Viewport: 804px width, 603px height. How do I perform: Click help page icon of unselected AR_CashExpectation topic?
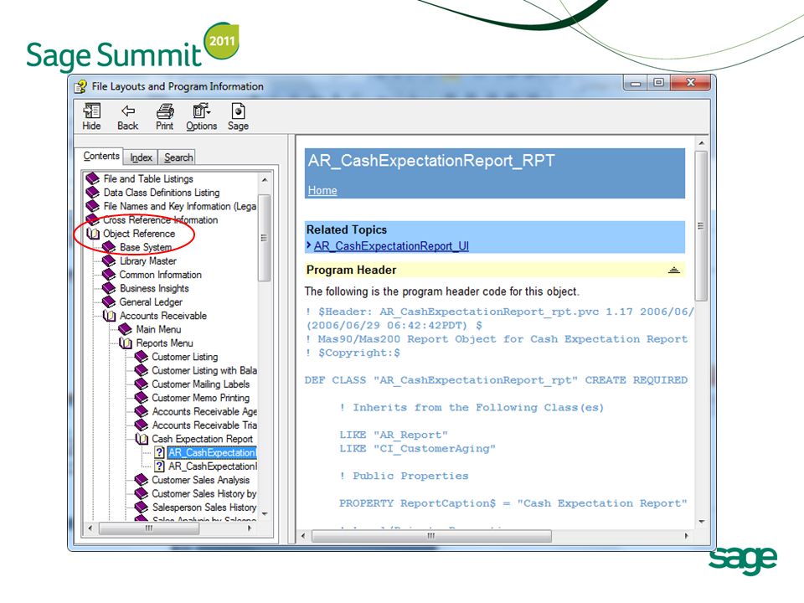[x=159, y=466]
